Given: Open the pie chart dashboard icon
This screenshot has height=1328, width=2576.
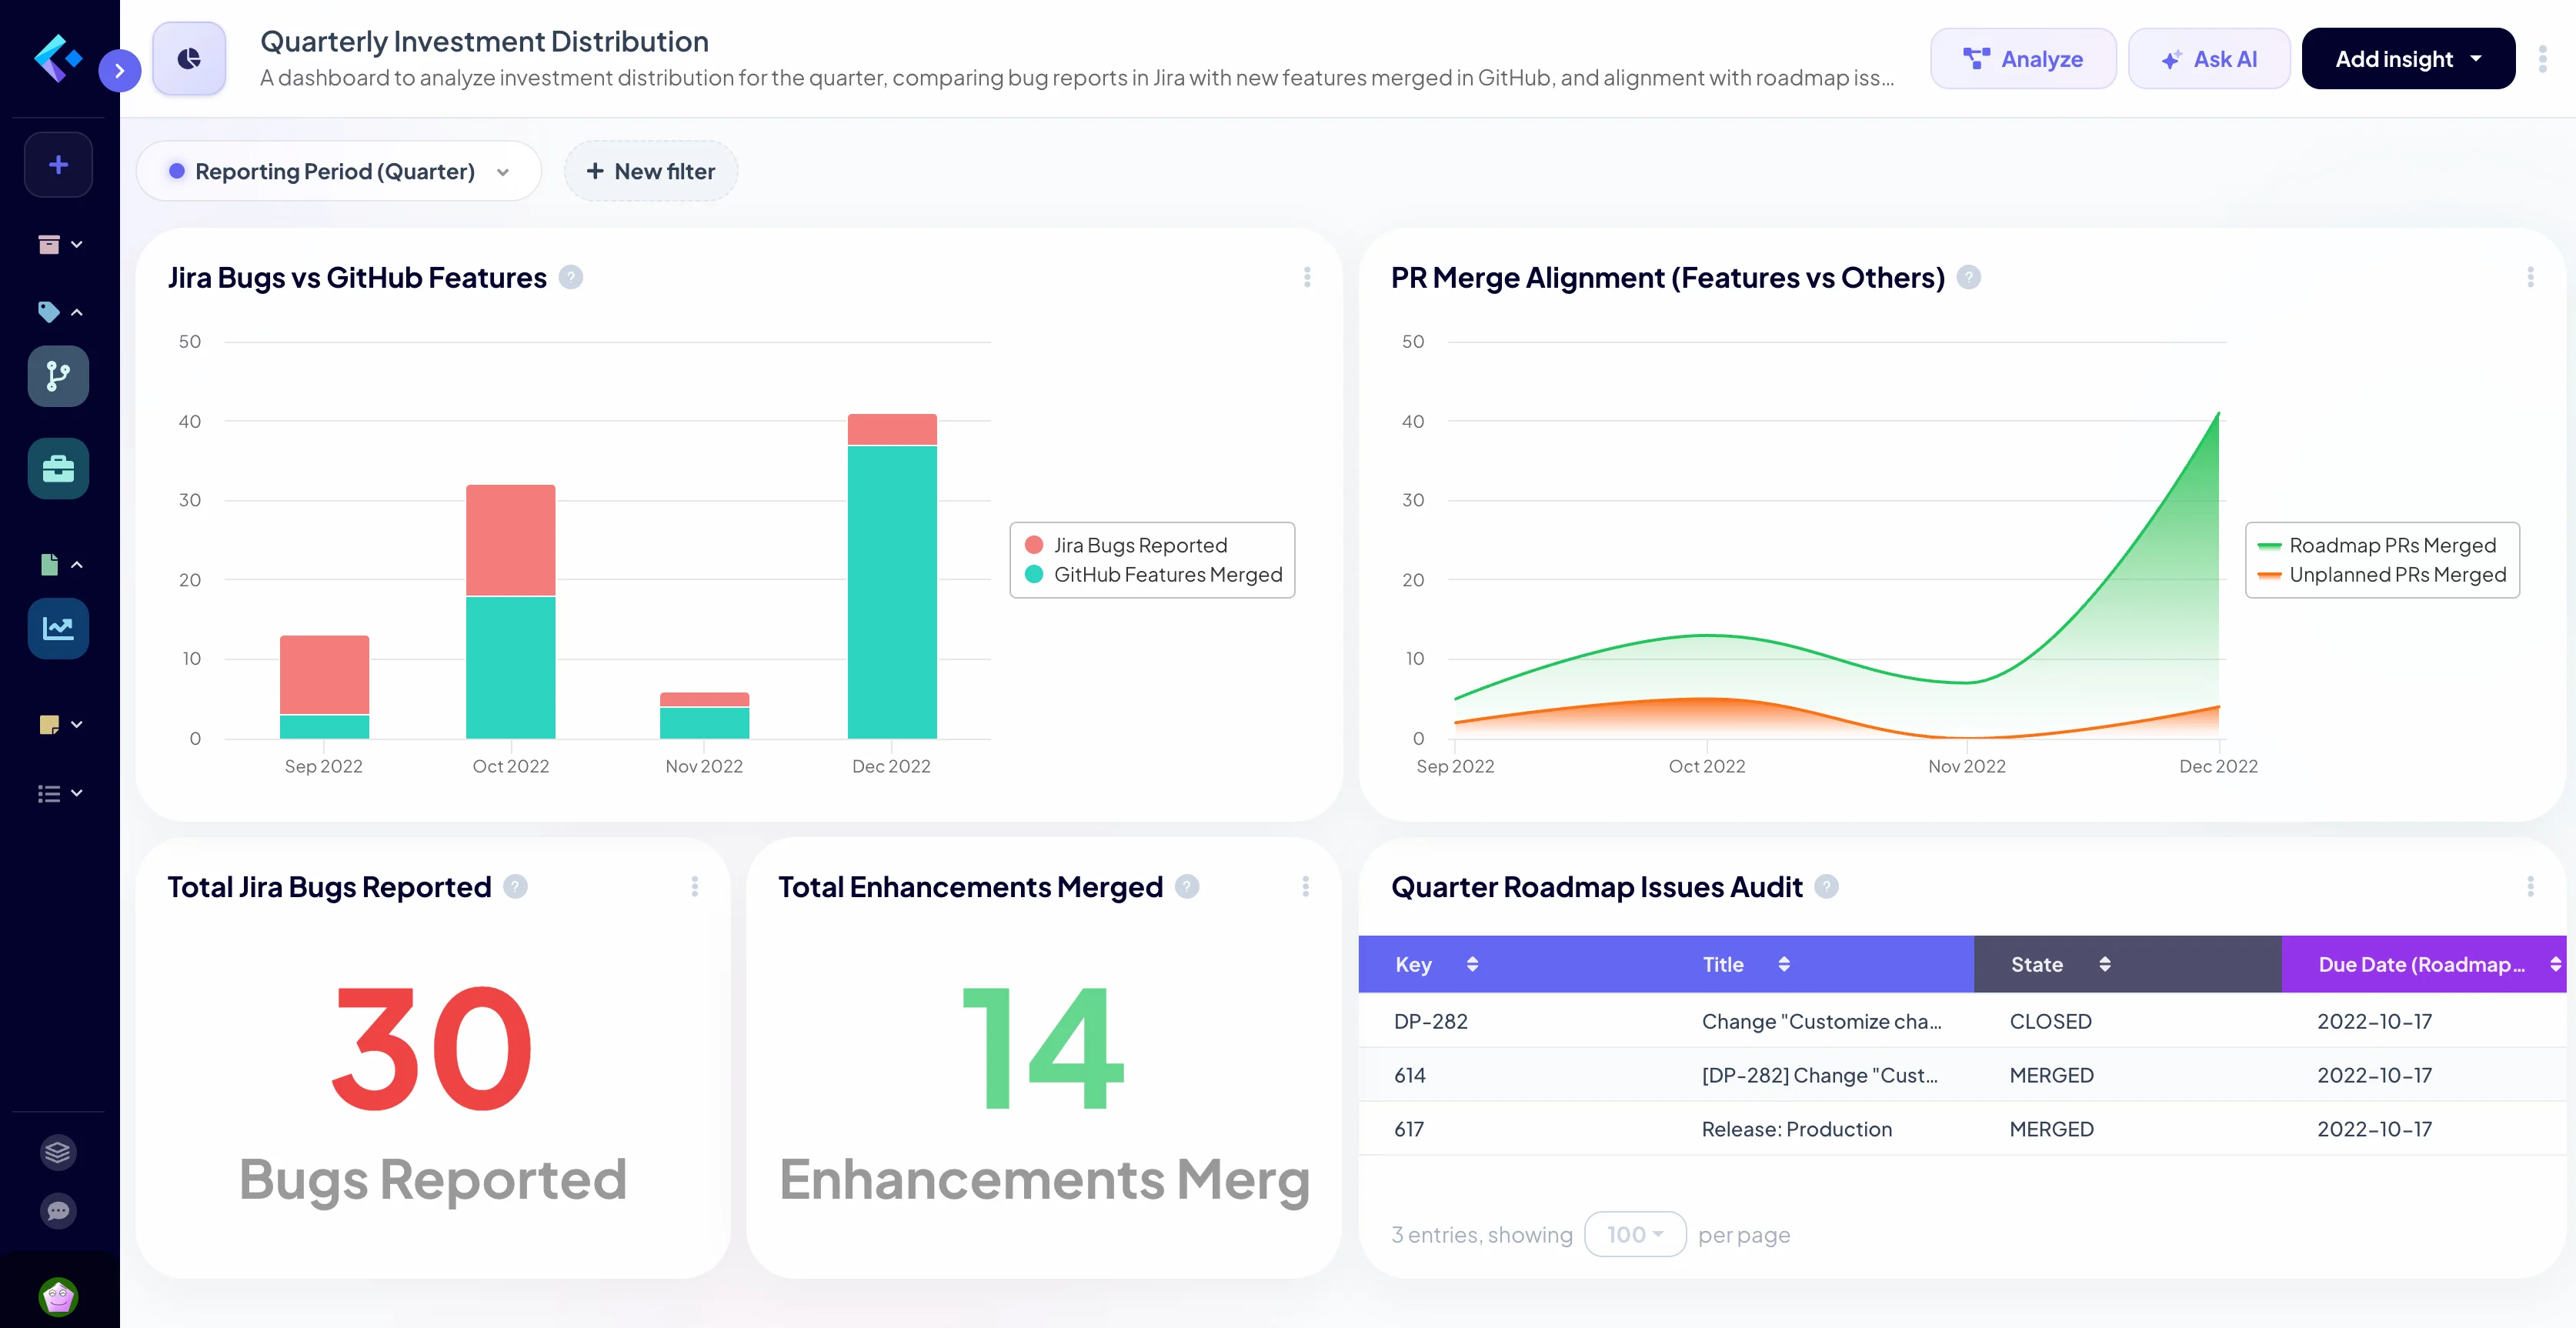Looking at the screenshot, I should [x=189, y=59].
